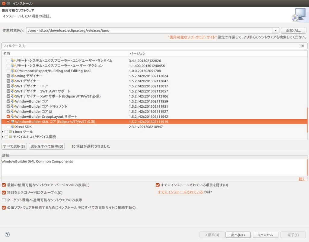Uncheck the WindowBuilder コア checkbox

click(x=8, y=101)
